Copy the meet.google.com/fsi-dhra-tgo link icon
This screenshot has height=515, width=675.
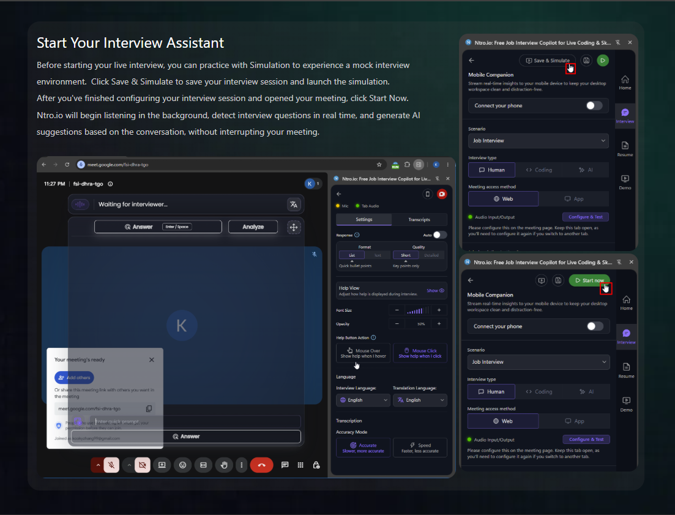pos(149,408)
